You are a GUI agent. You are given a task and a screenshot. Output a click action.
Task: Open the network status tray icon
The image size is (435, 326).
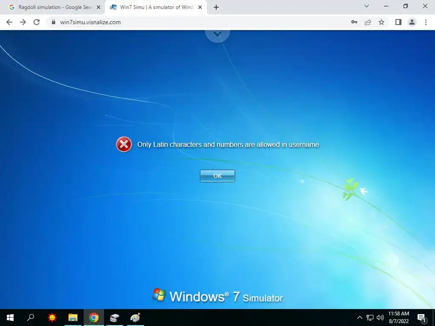pos(370,318)
